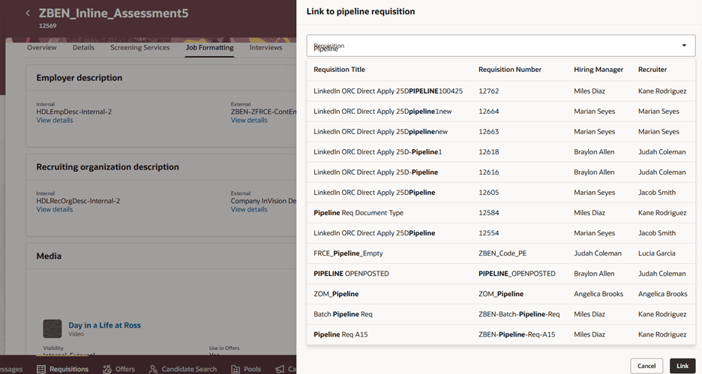Select the Batch Pipeline Req requisition
The height and width of the screenshot is (374, 702).
tap(500, 314)
